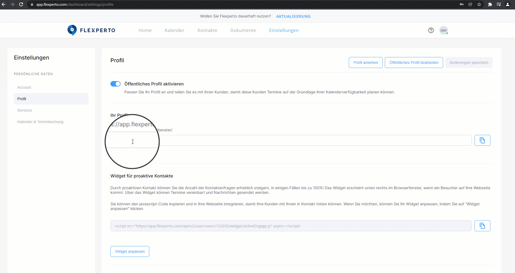The image size is (515, 273).
Task: Bookmark this page with the star icon
Action: click(479, 4)
